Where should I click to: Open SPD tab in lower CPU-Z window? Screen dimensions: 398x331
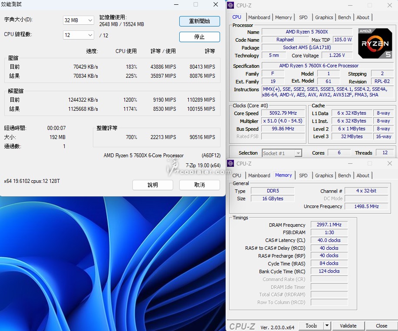(x=303, y=175)
